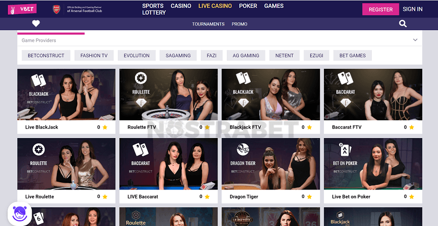The height and width of the screenshot is (226, 438).
Task: Star the Dragon Tiger game
Action: point(309,197)
